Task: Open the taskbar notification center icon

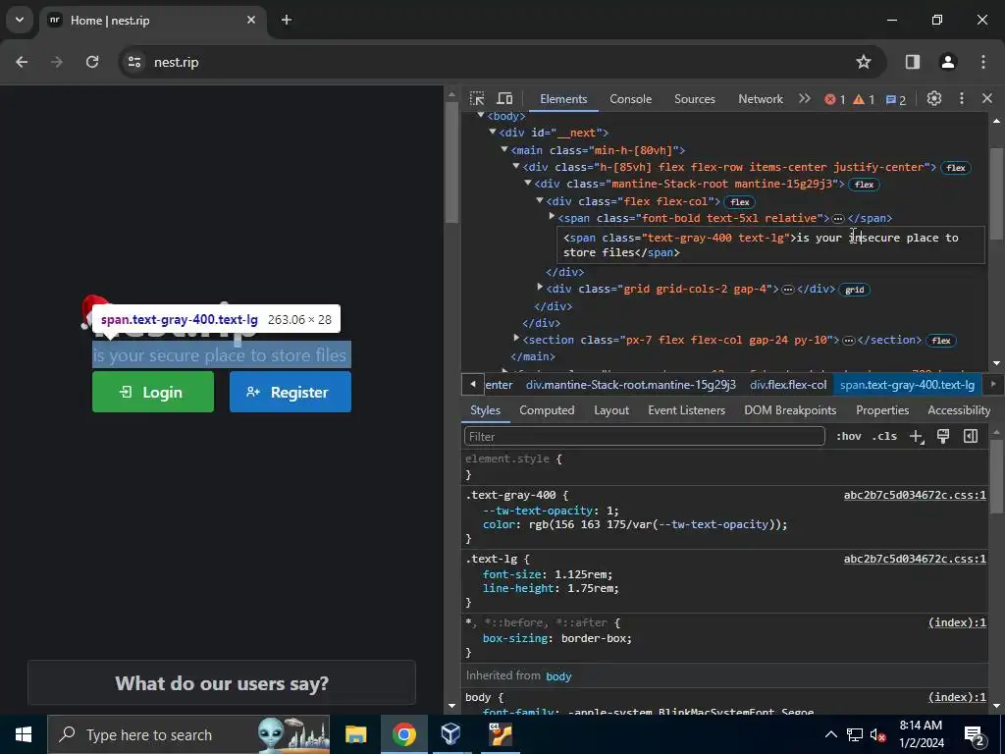Action: pos(975,734)
